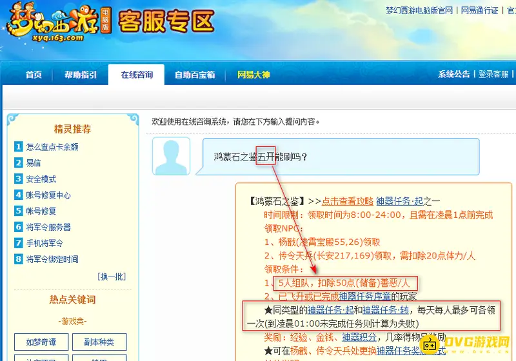Click the 登录客服 link
Viewport: 516px width, 361px height.
[x=493, y=74]
